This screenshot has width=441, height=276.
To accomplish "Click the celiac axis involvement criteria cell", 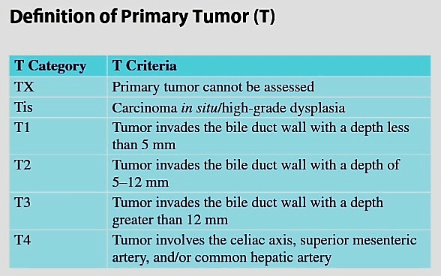I will pyautogui.click(x=268, y=249).
